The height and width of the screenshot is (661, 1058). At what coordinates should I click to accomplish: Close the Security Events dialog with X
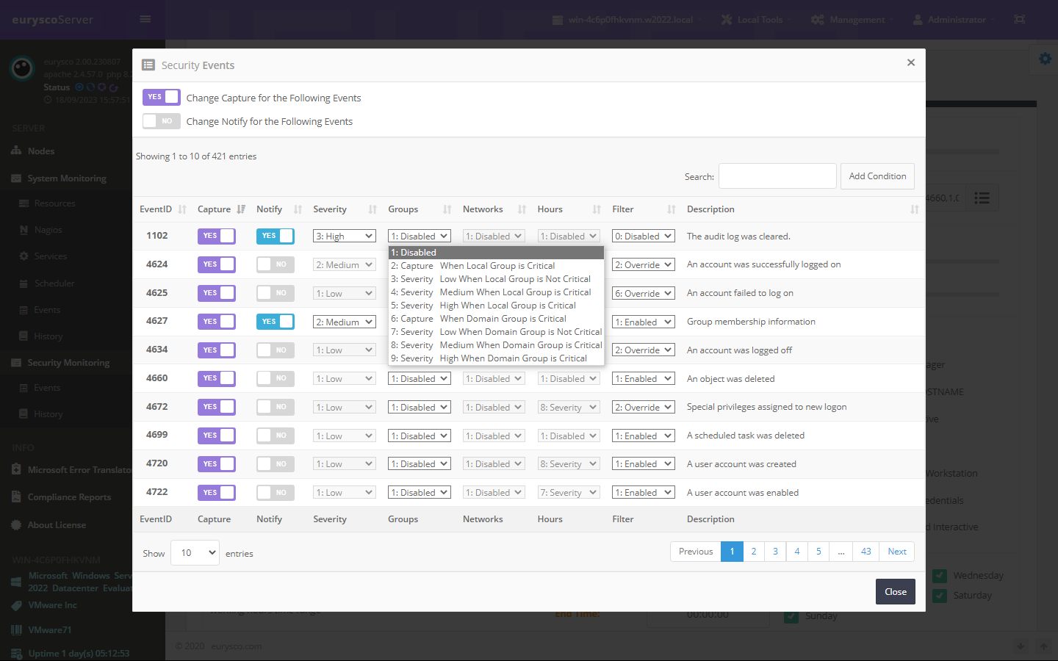[910, 62]
